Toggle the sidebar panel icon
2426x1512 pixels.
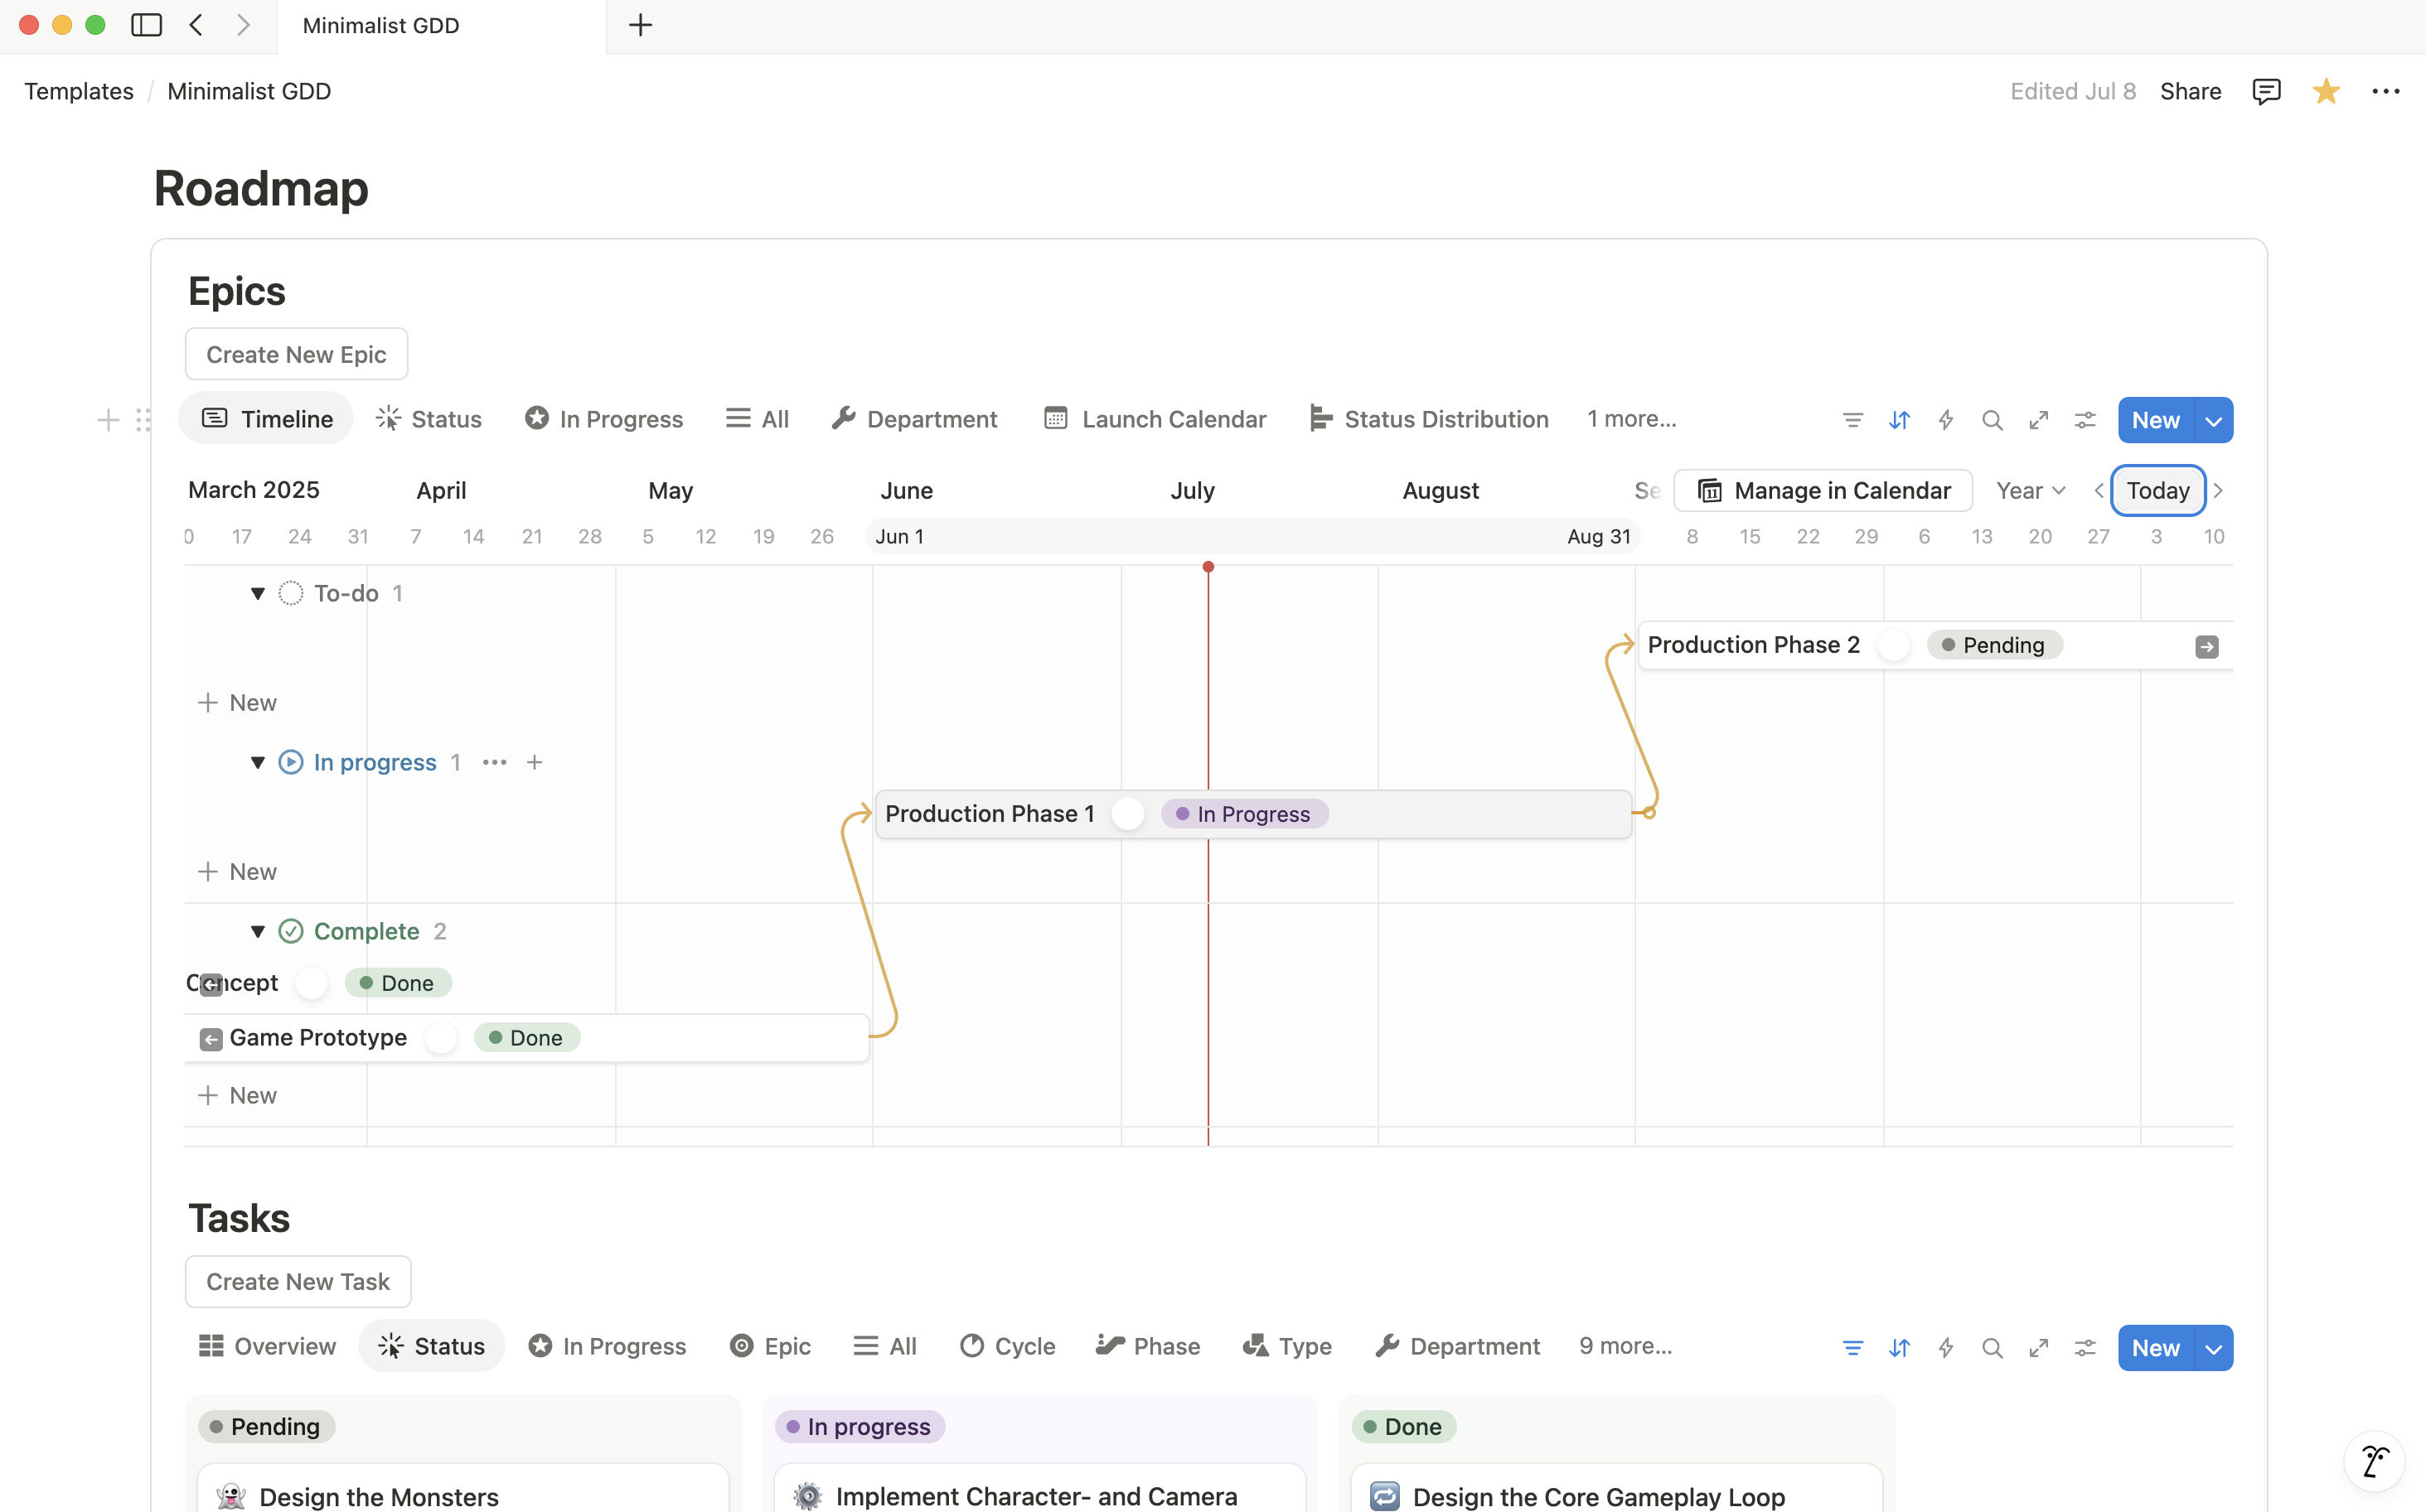point(146,25)
